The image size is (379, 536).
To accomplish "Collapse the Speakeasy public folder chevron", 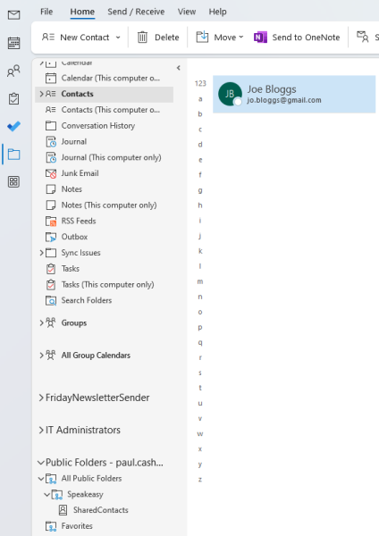I will [46, 494].
